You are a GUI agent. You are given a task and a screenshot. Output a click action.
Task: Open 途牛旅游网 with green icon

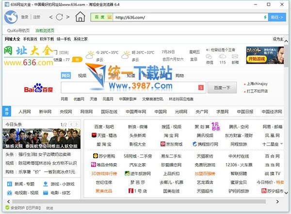point(138,174)
